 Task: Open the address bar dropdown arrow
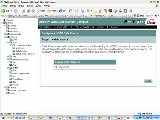click(x=134, y=16)
